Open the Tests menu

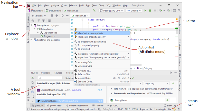[x=94, y=5]
